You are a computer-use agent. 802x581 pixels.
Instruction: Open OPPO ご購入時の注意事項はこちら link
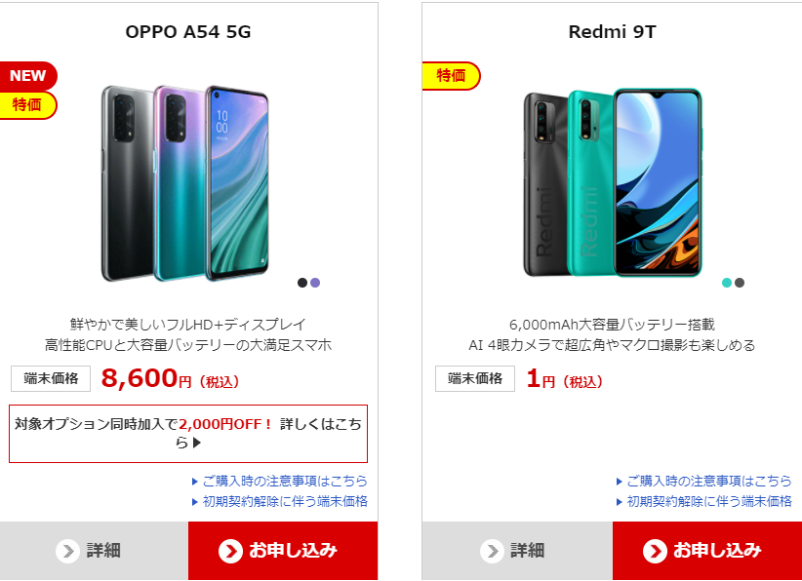coord(280,481)
